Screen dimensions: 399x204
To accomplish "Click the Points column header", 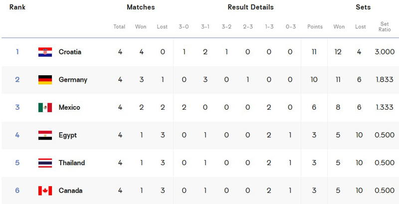I will 315,27.
